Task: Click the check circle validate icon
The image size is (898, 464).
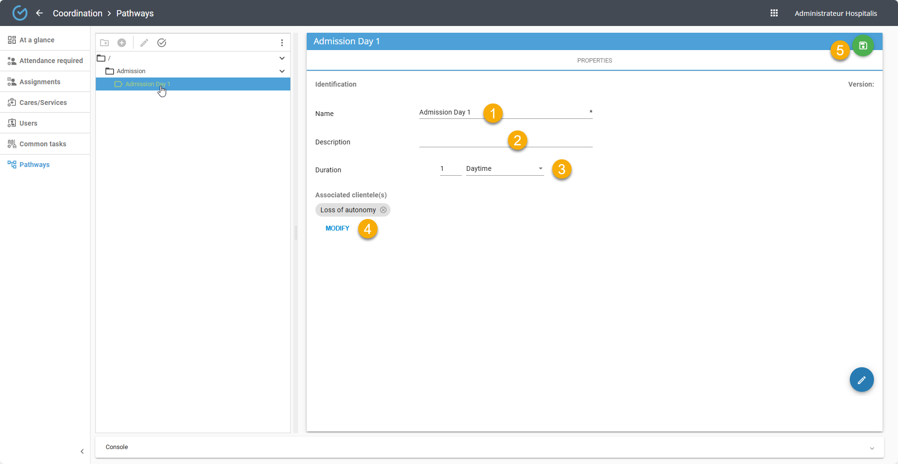Action: [x=162, y=43]
